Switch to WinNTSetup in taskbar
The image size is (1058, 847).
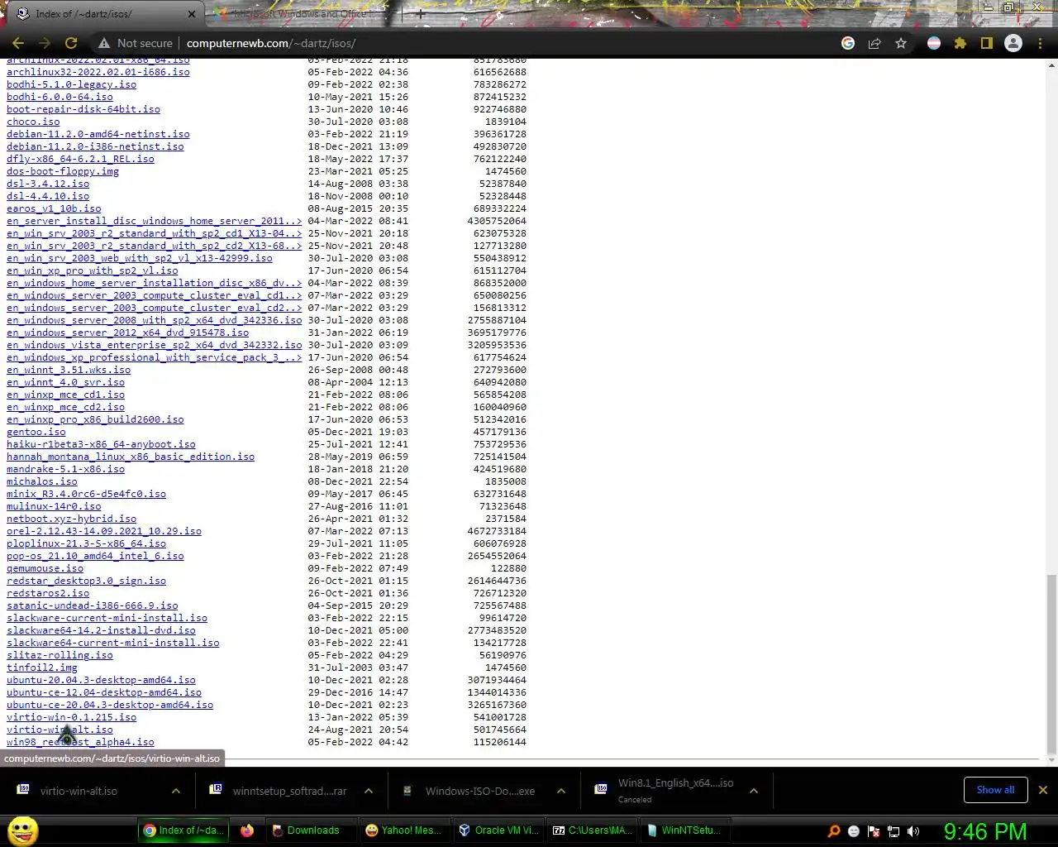click(684, 830)
